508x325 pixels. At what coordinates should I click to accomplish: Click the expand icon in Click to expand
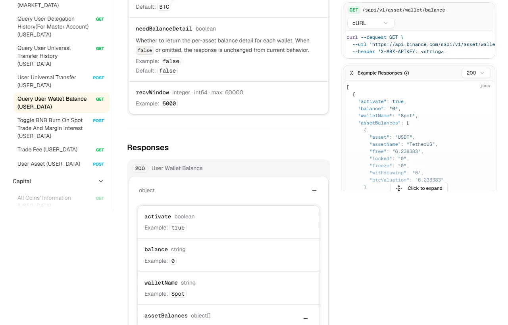pyautogui.click(x=399, y=188)
